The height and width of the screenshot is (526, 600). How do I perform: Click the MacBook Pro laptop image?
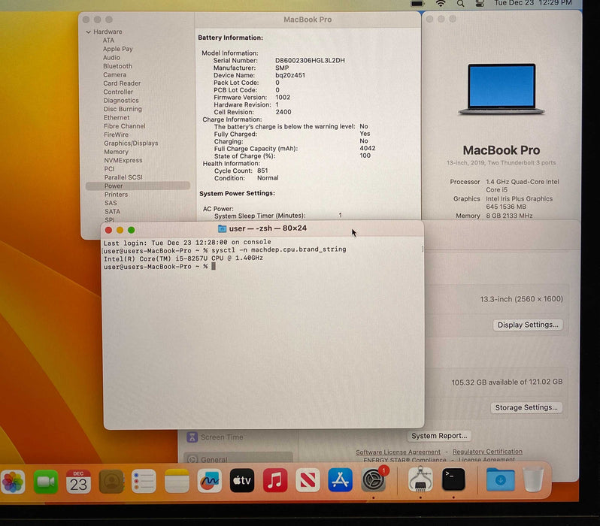pos(502,89)
